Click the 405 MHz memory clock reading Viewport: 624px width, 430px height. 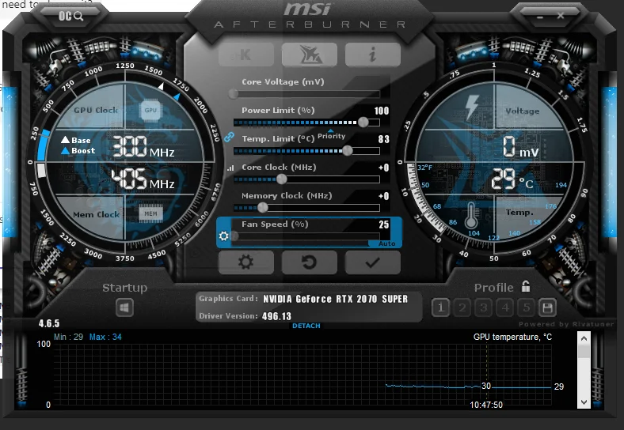(143, 179)
